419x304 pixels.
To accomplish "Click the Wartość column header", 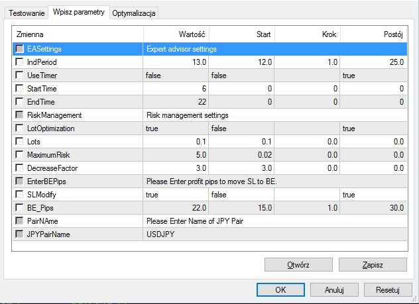I will pyautogui.click(x=176, y=34).
